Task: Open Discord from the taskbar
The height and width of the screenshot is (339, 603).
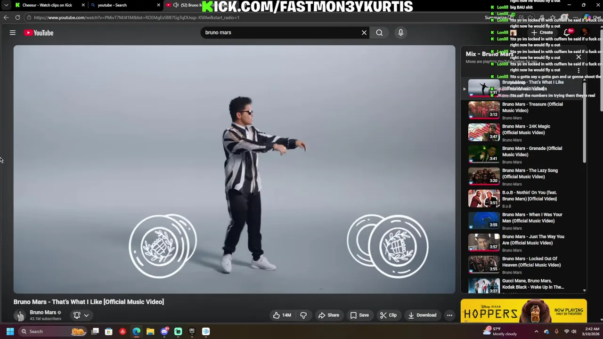Action: (x=164, y=331)
